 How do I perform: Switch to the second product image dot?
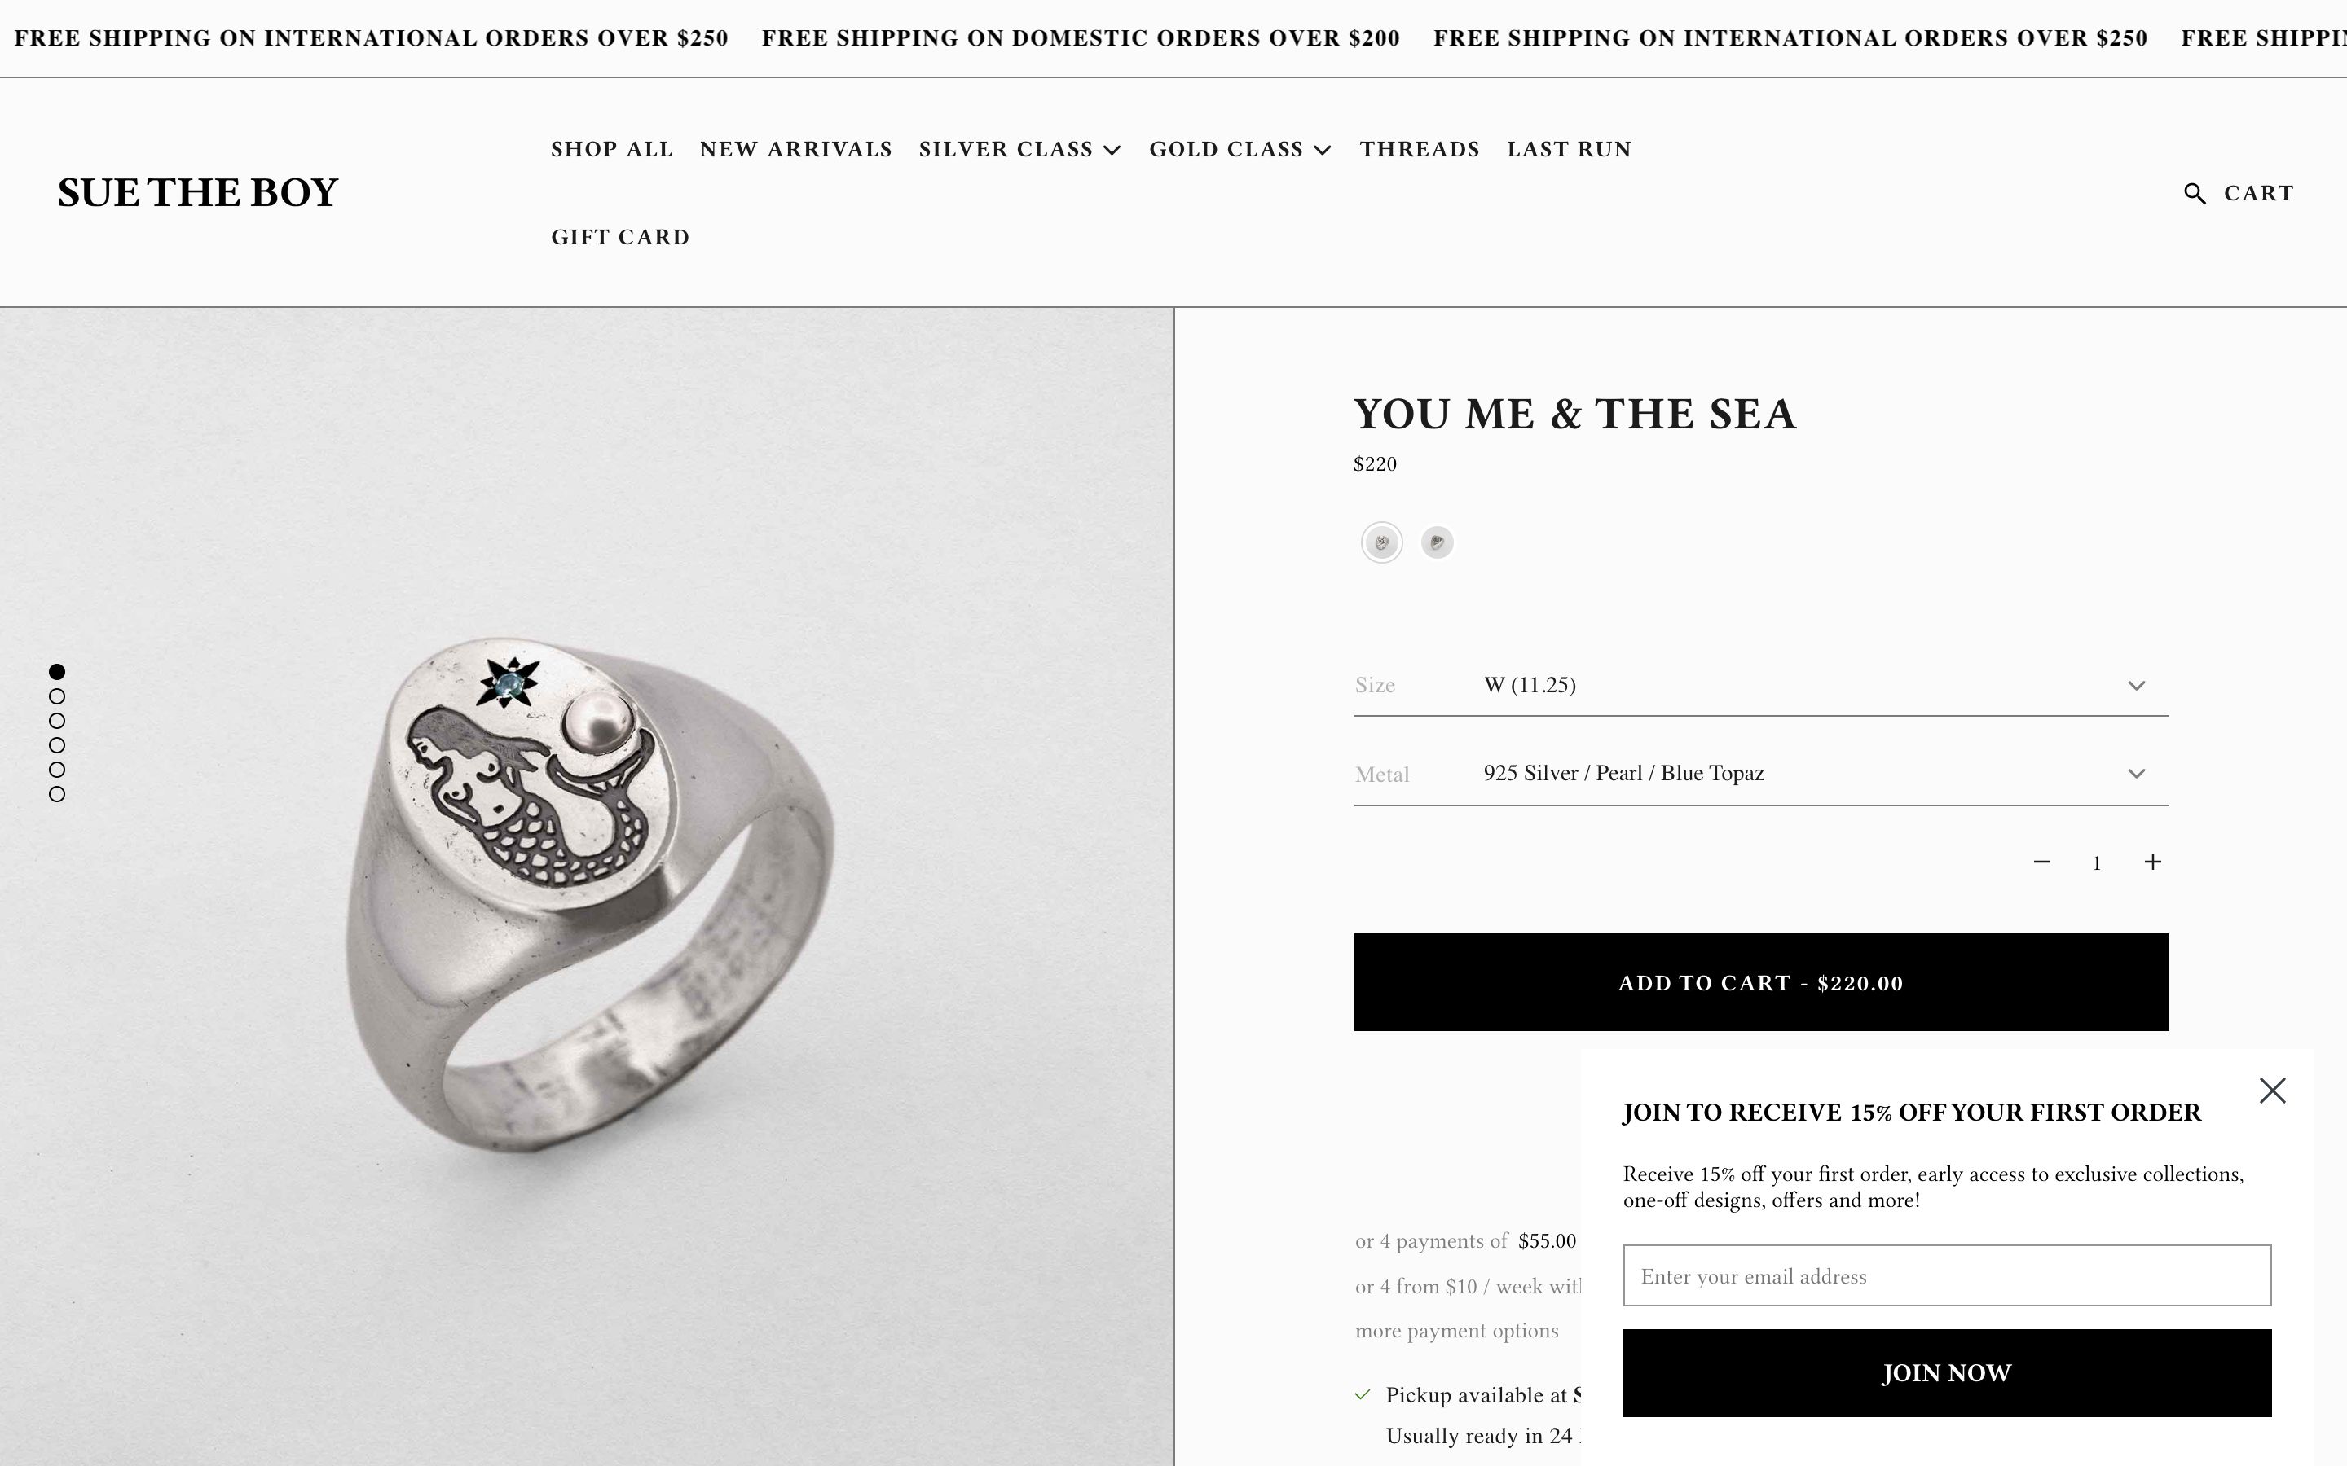57,696
